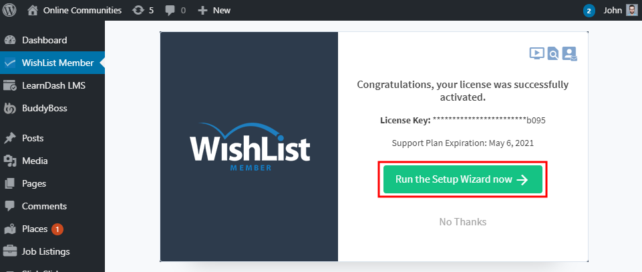Click the notification badge showing 2

click(x=589, y=11)
